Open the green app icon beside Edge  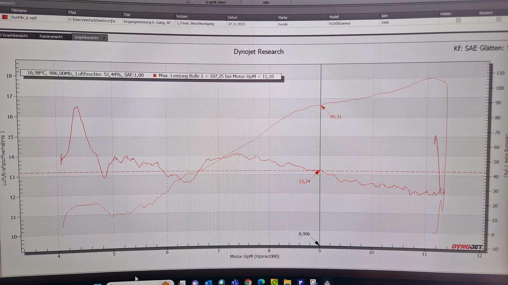(x=274, y=282)
